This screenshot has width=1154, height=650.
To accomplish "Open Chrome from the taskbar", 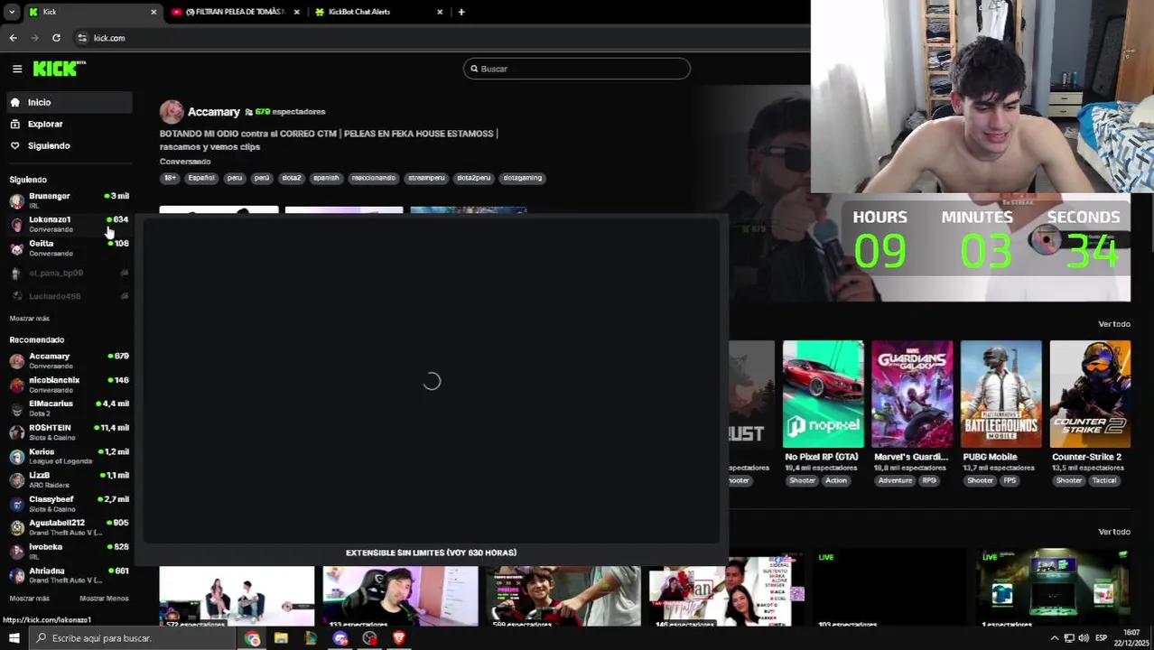I will point(252,638).
